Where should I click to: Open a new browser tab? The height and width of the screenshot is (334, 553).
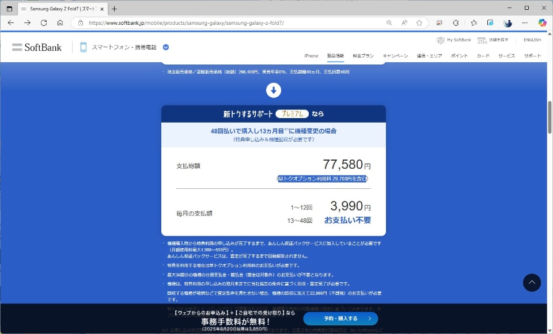pyautogui.click(x=114, y=9)
